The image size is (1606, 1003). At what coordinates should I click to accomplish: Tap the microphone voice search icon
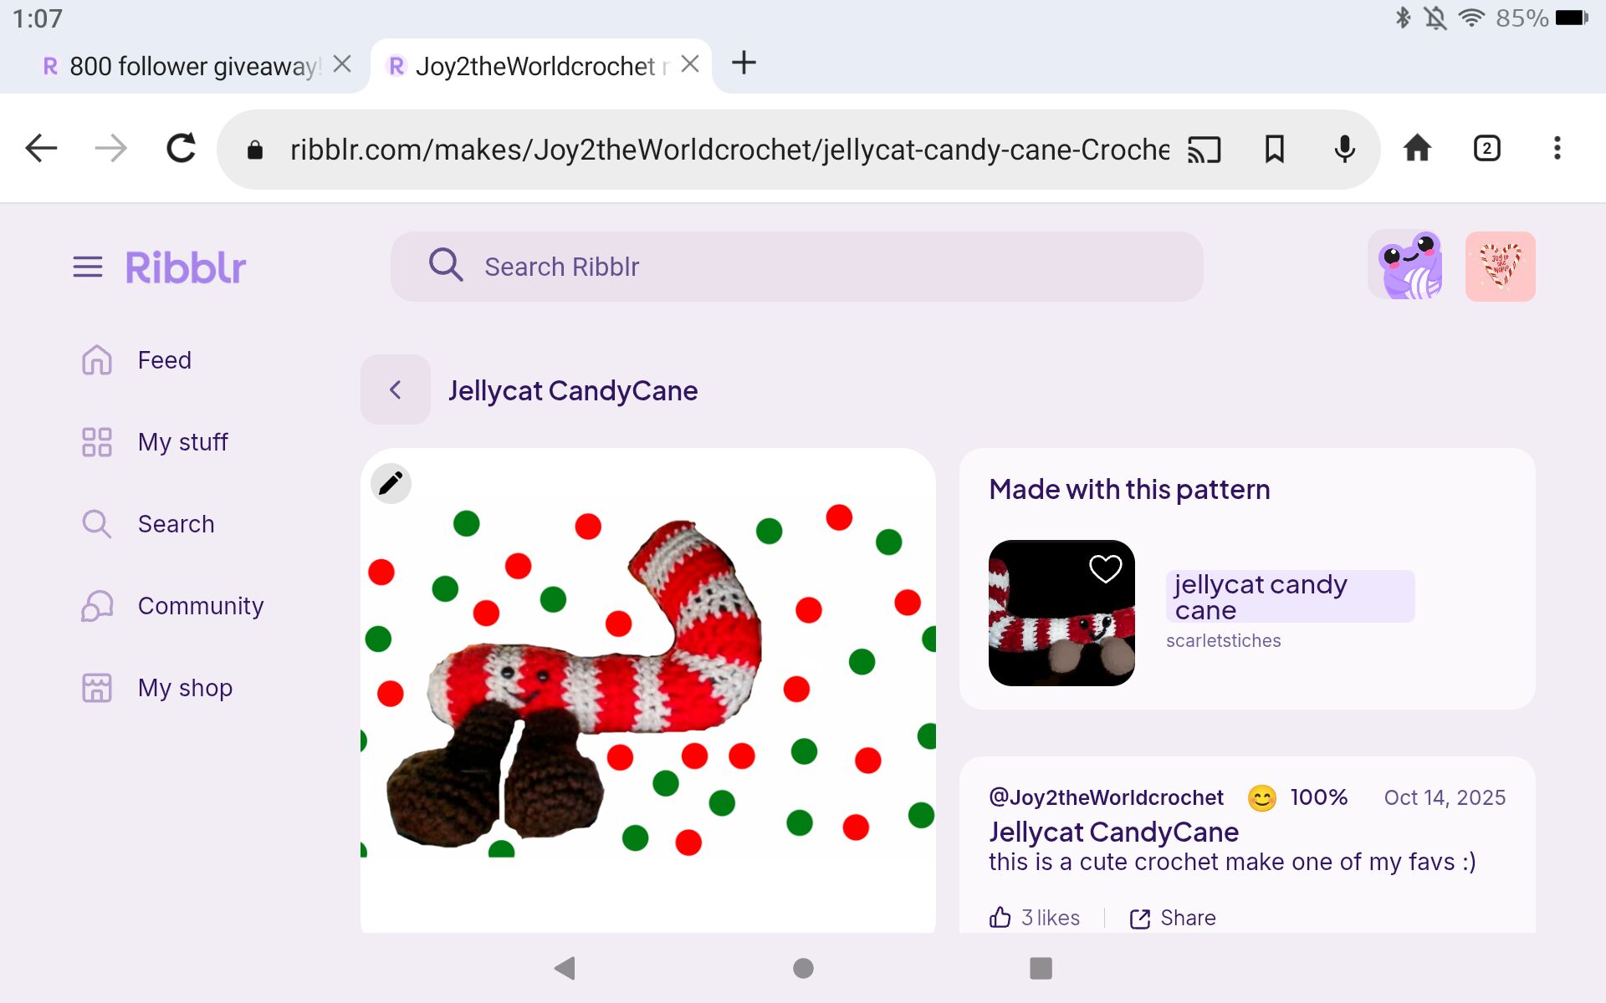(1344, 150)
